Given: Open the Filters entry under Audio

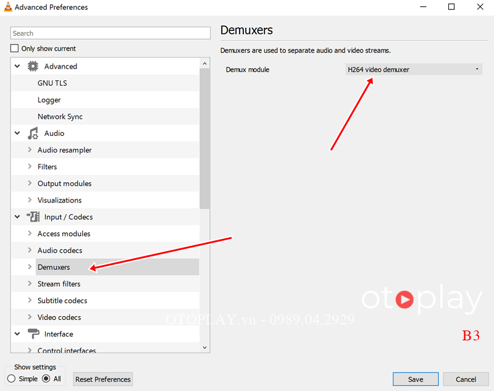Looking at the screenshot, I should tap(48, 167).
